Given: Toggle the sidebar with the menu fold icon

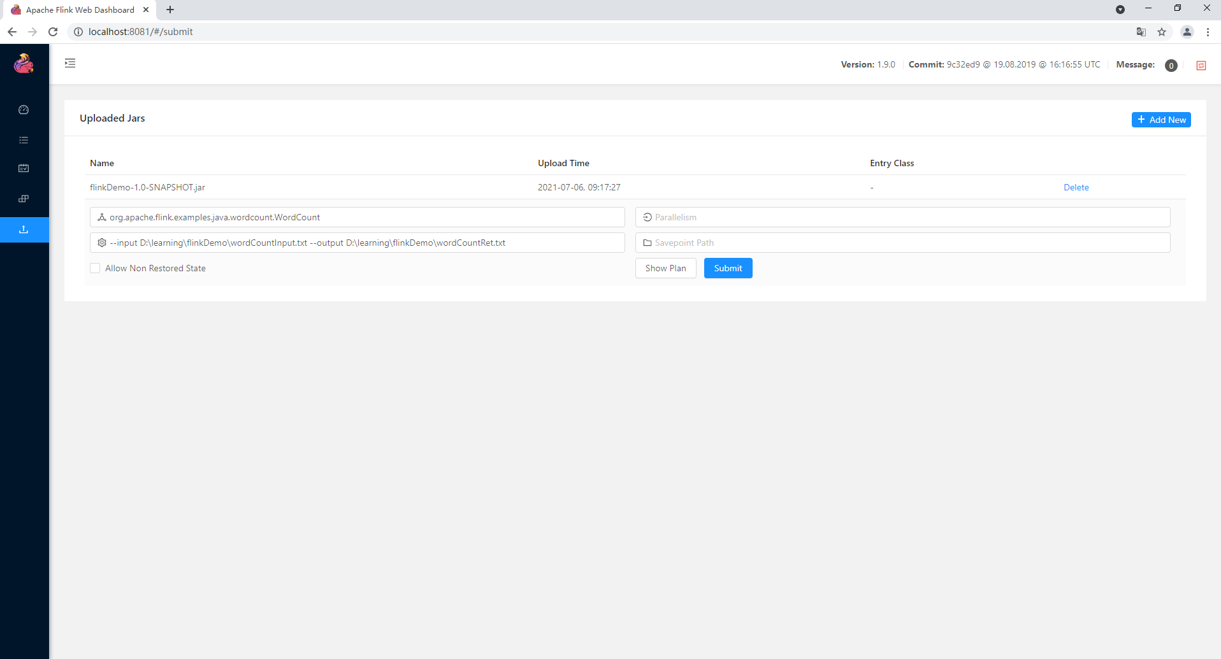Looking at the screenshot, I should pyautogui.click(x=70, y=63).
